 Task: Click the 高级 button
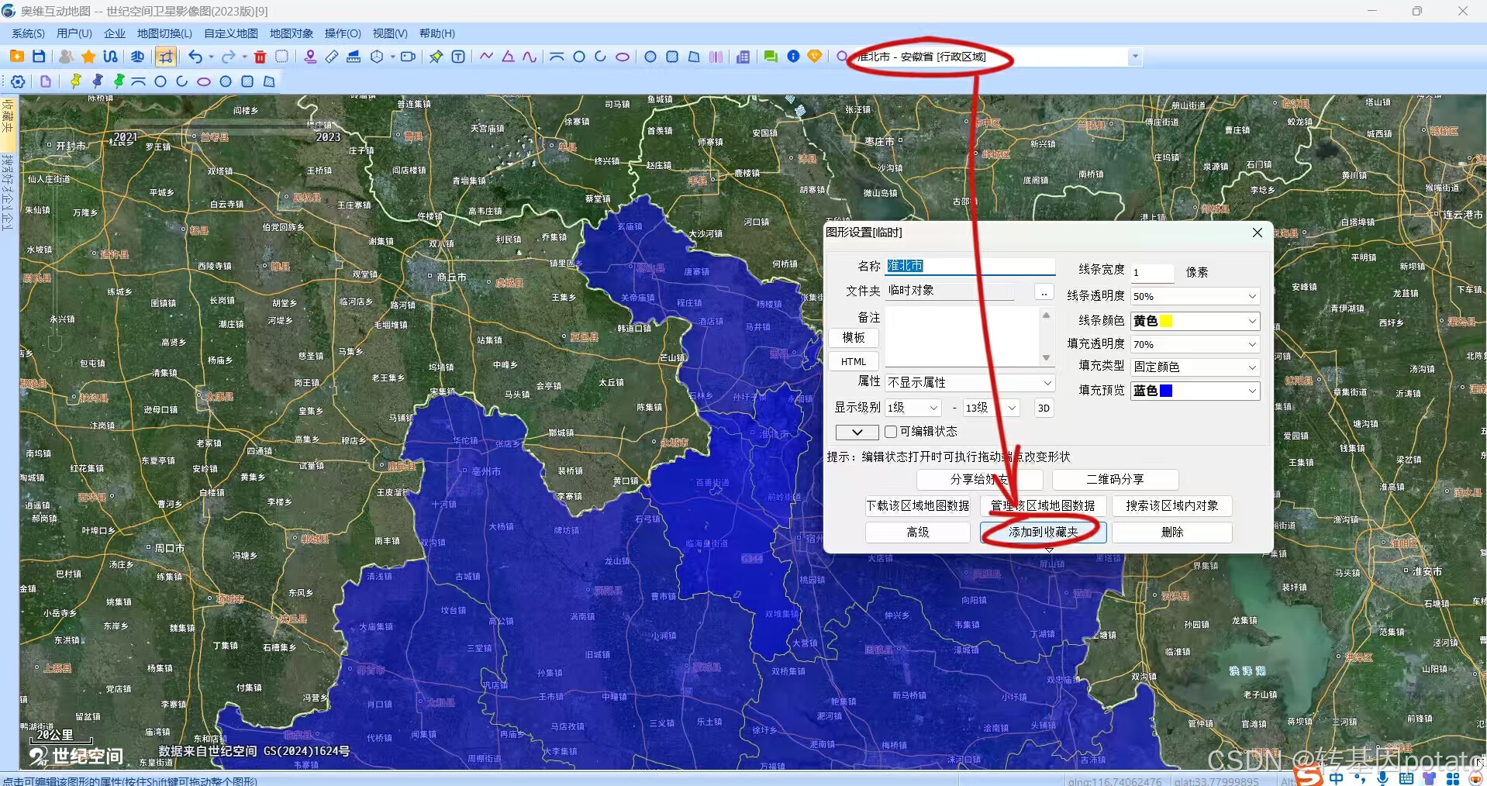click(918, 533)
